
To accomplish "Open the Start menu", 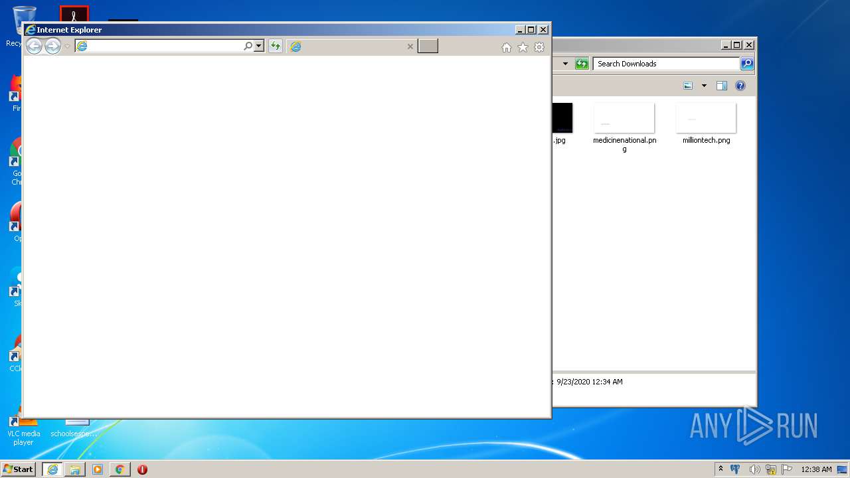I will [x=18, y=469].
